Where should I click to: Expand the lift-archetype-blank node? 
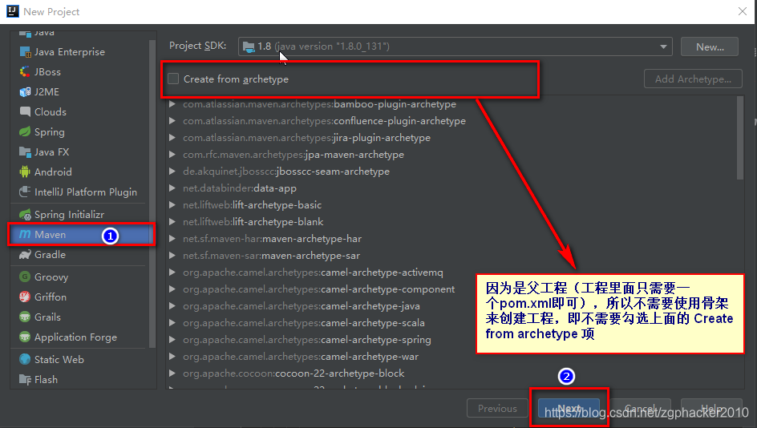pyautogui.click(x=172, y=222)
